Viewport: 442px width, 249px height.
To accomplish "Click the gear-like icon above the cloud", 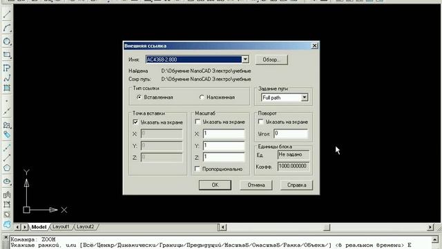I will pyautogui.click(x=7, y=214).
